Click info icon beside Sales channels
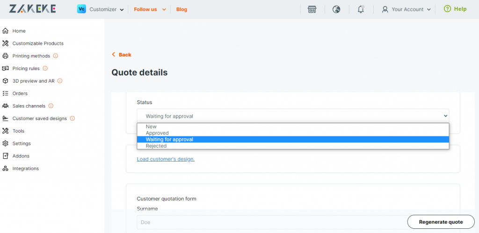The width and height of the screenshot is (479, 233). pyautogui.click(x=51, y=106)
